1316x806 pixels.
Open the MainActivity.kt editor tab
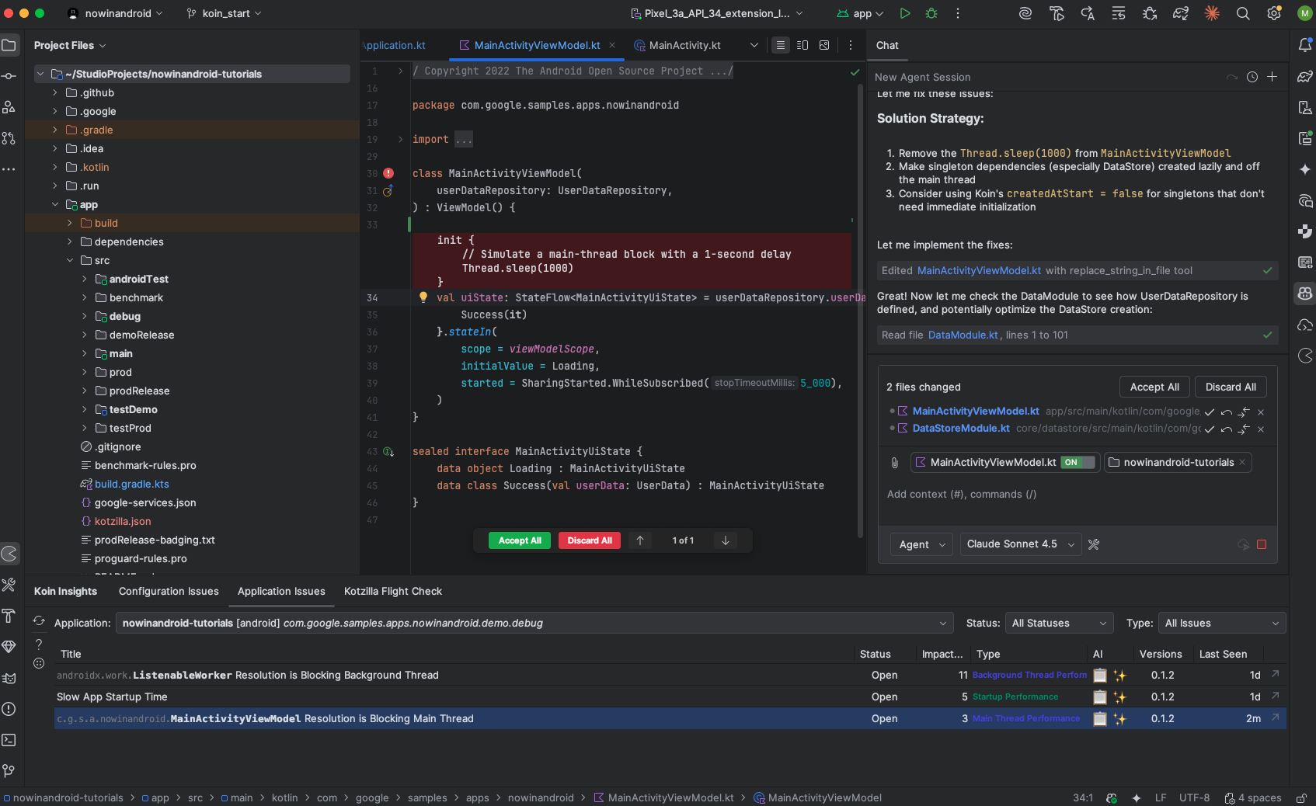pos(684,45)
